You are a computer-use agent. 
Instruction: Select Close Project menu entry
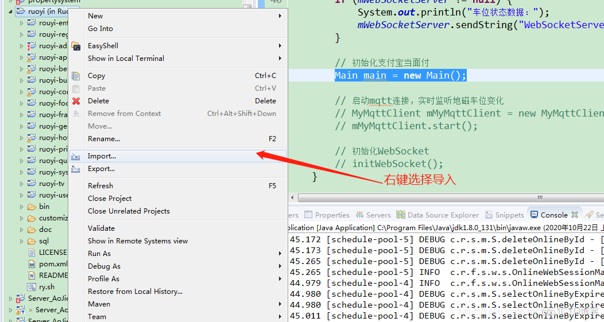click(x=177, y=199)
